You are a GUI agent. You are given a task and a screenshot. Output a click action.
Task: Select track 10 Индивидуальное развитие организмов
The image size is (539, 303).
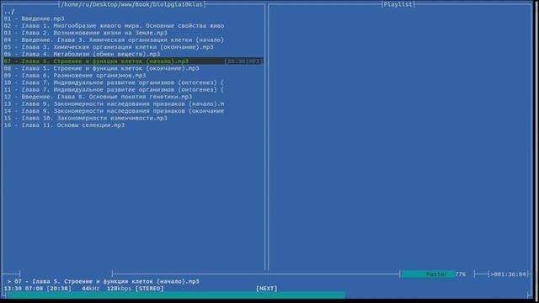[x=114, y=82]
